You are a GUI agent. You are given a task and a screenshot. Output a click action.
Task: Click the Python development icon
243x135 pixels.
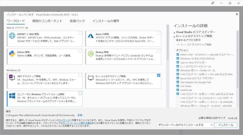point(12,54)
